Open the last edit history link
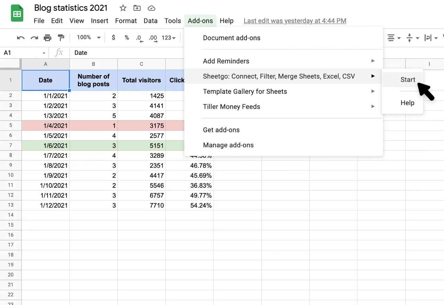This screenshot has height=305, width=444. (x=294, y=20)
